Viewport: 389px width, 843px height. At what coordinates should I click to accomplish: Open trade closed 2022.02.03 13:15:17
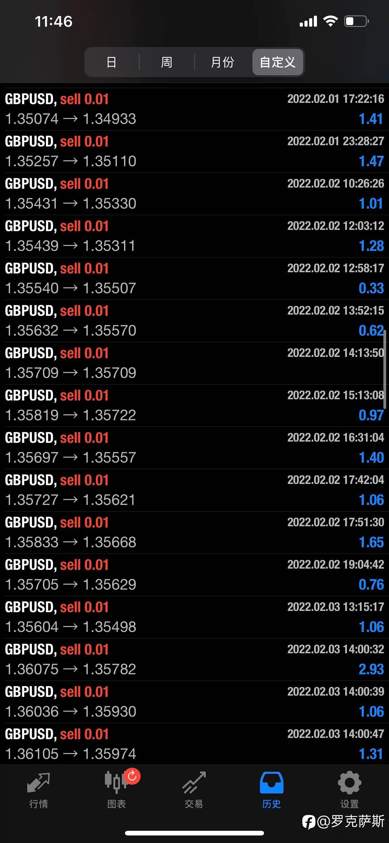[194, 617]
